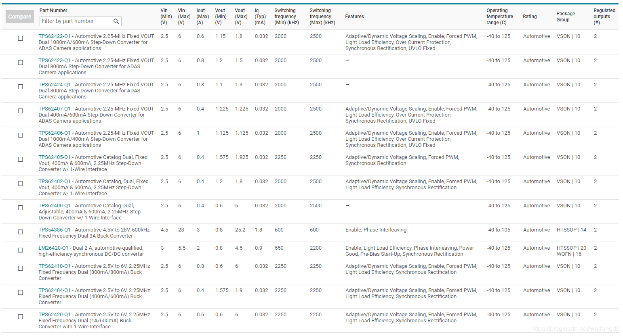Sort by Part Number column header

tap(53, 10)
